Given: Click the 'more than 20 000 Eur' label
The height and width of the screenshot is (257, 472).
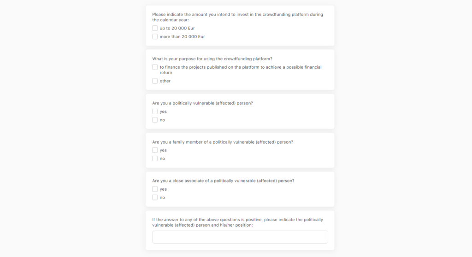Looking at the screenshot, I should pyautogui.click(x=182, y=37).
